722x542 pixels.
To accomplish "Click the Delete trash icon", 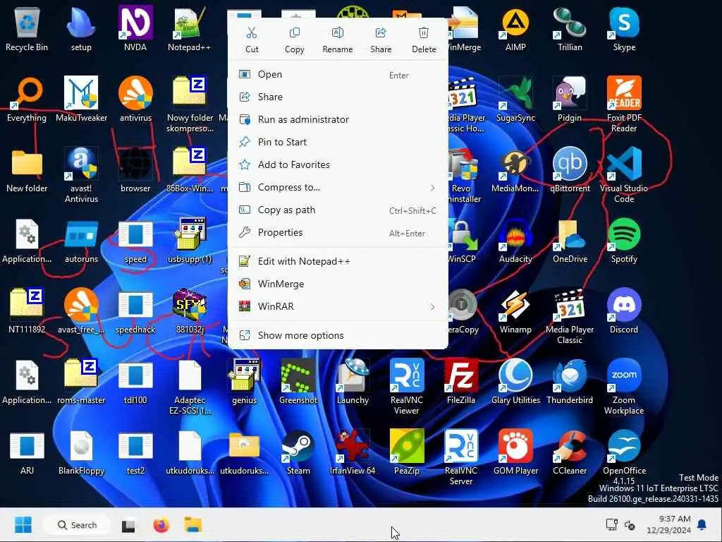I will [x=424, y=32].
